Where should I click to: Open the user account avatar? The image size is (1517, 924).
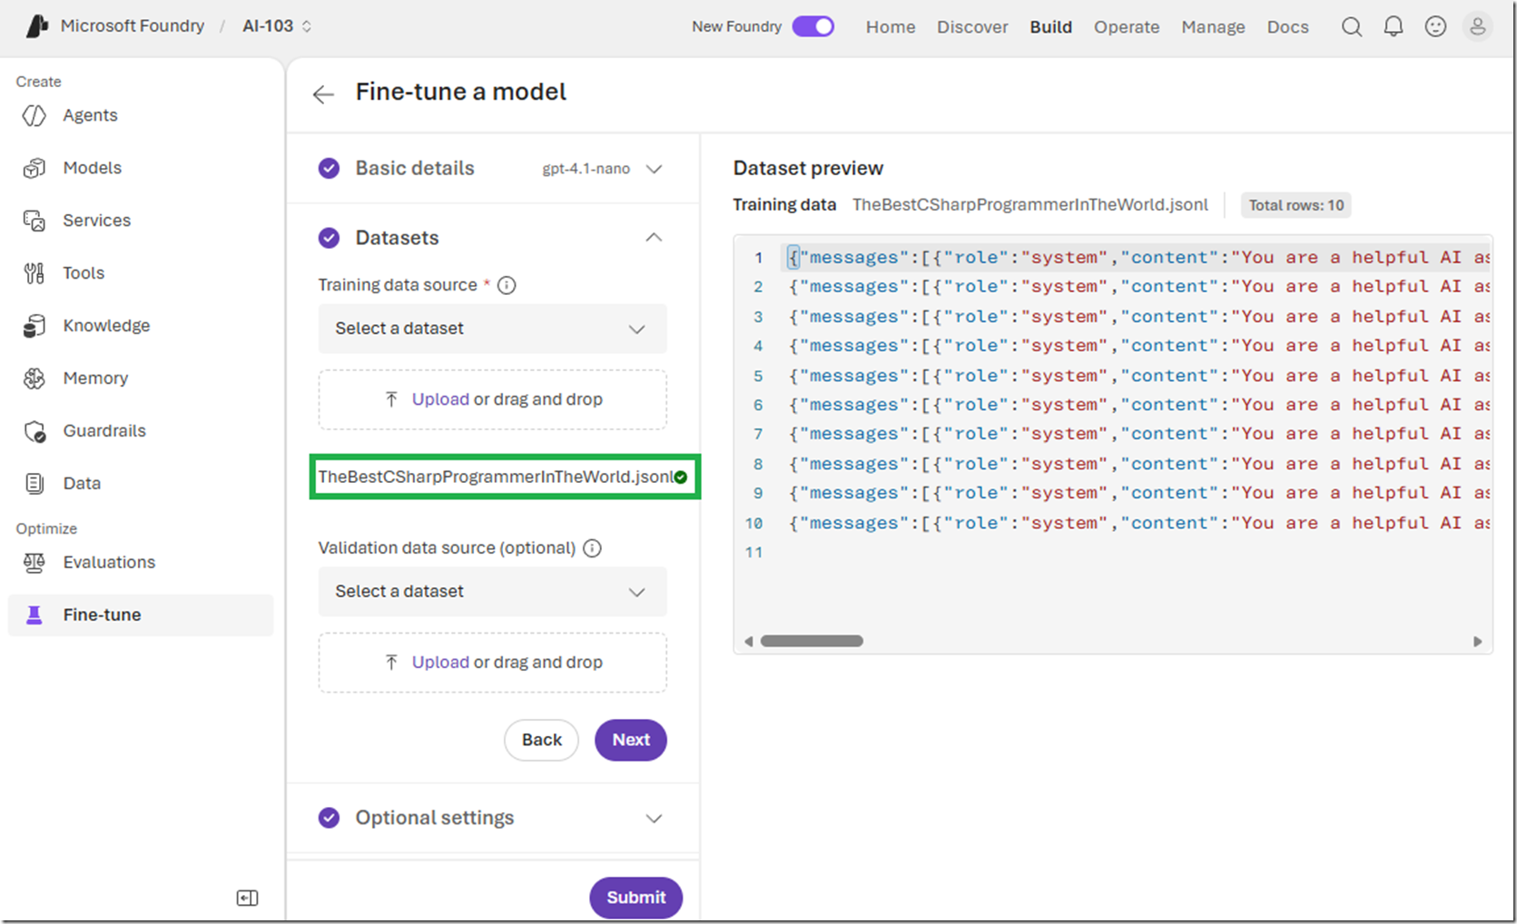1478,27
